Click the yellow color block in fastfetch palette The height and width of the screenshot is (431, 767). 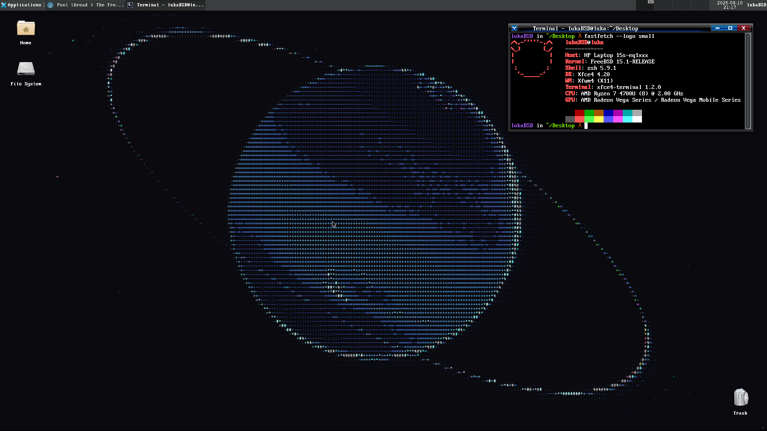[x=599, y=119]
